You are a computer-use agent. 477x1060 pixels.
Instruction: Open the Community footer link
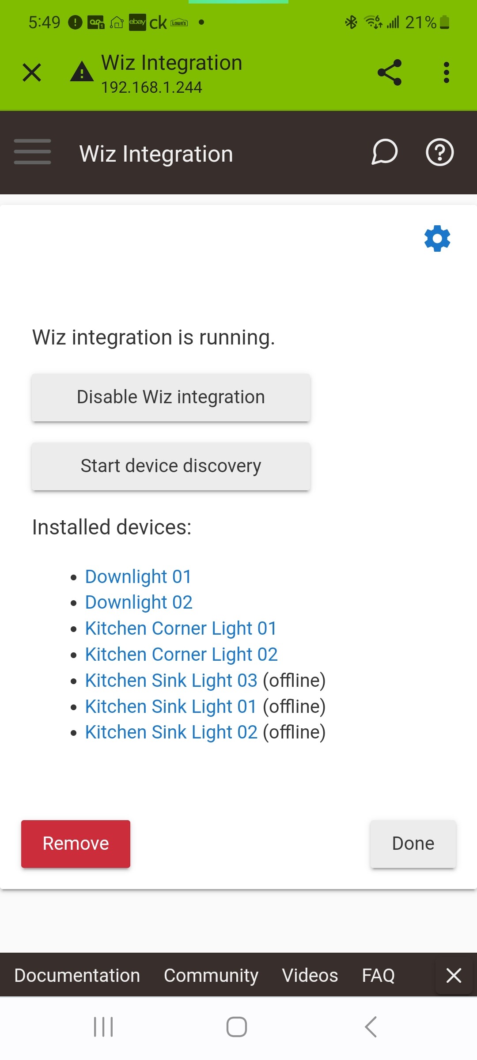211,975
